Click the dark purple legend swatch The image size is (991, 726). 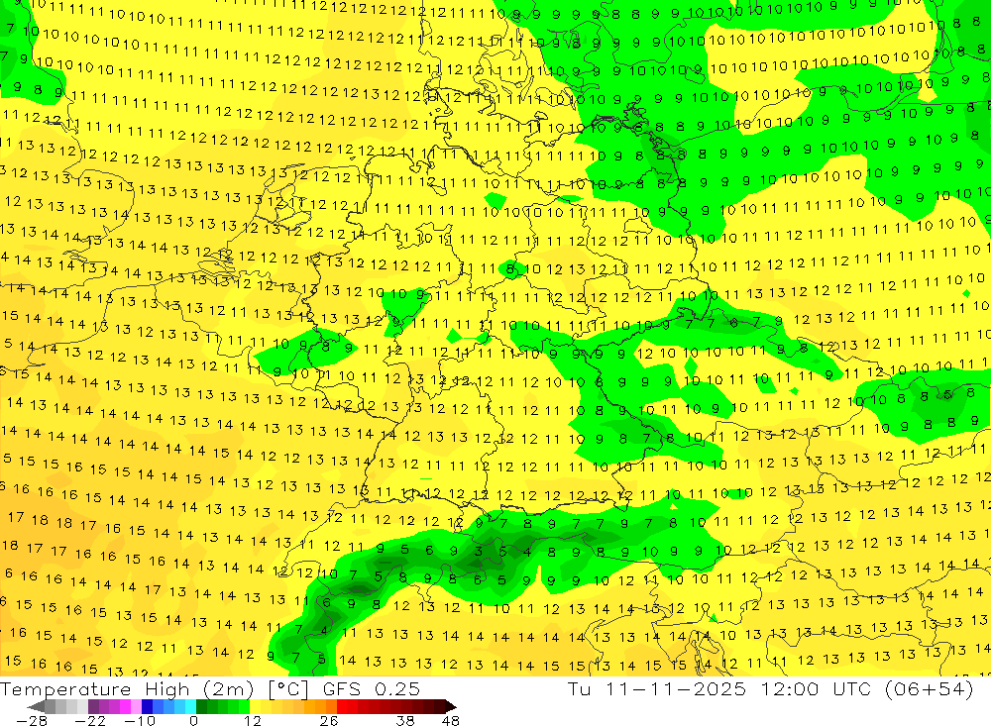pos(93,706)
